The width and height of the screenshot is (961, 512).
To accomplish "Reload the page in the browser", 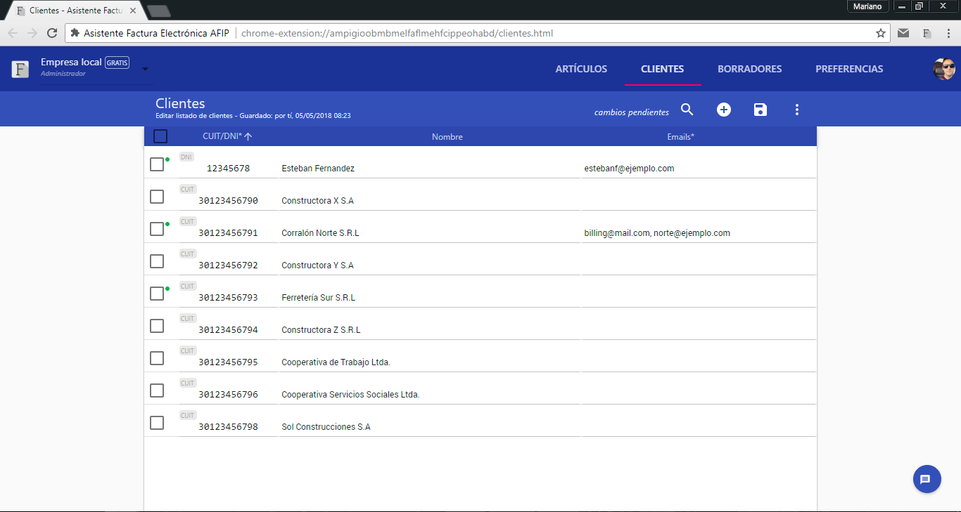I will click(51, 33).
